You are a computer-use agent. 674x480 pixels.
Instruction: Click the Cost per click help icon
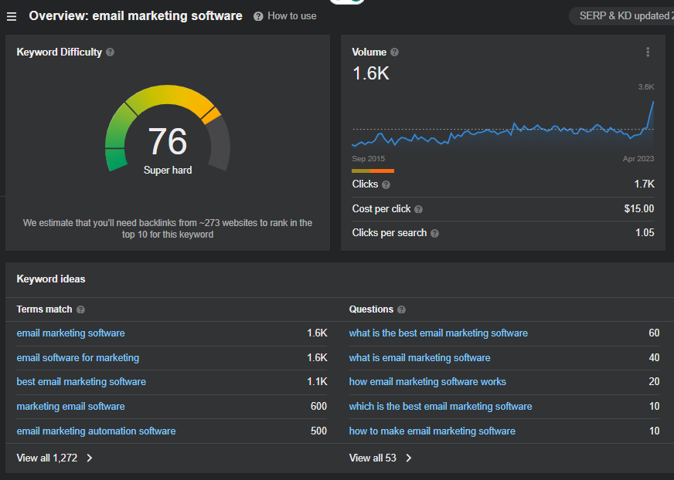[x=419, y=209]
